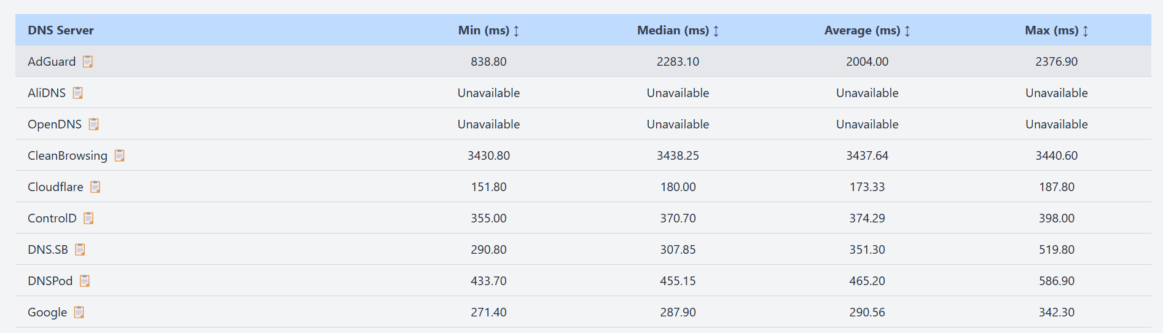Screen dimensions: 1163x333
Task: Copy the AdGuard DNS server address
Action: (88, 61)
